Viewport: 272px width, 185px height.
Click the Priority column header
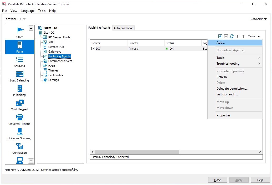tap(146, 43)
